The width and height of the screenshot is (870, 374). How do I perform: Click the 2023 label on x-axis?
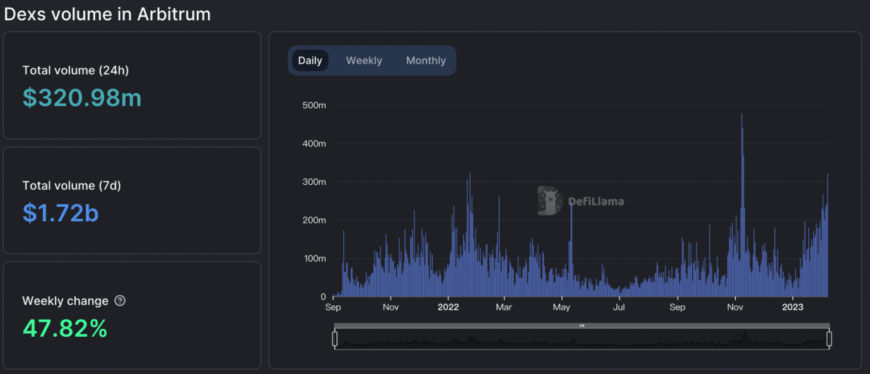[792, 307]
